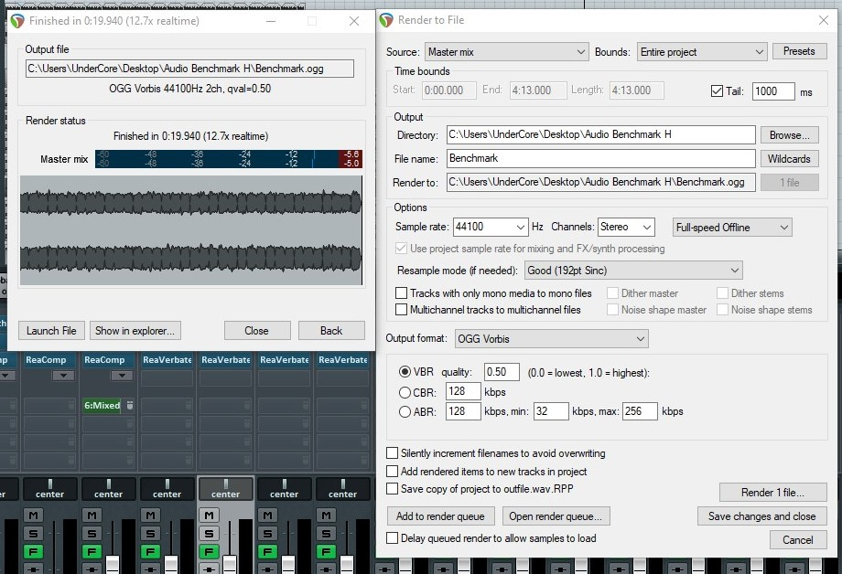Mute the highlighted mixer strip
This screenshot has width=842, height=574.
[209, 515]
